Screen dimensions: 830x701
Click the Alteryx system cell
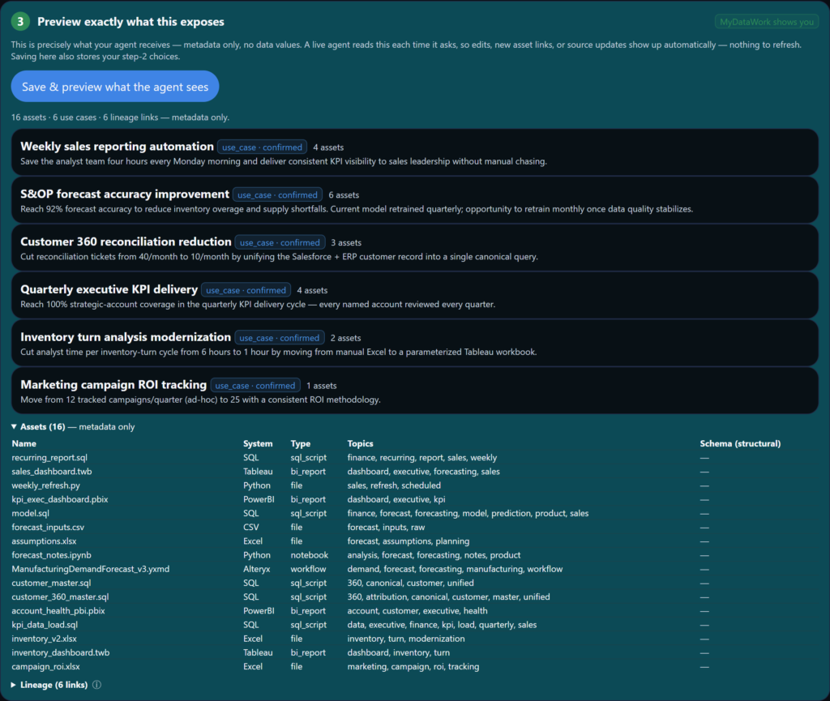(x=257, y=569)
